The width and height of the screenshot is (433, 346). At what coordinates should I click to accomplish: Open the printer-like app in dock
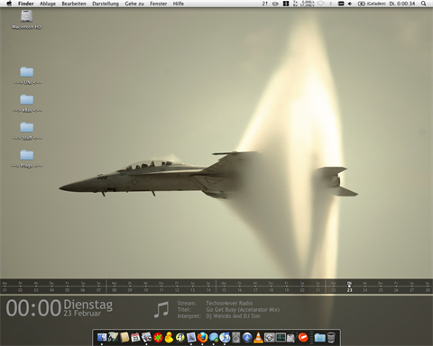(x=291, y=338)
